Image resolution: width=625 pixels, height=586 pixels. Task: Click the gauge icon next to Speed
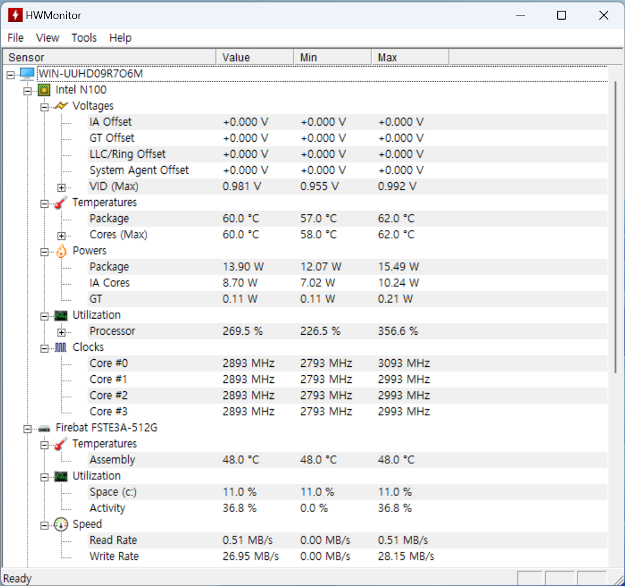61,525
